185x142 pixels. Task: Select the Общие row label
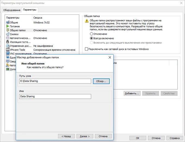coord(14,22)
